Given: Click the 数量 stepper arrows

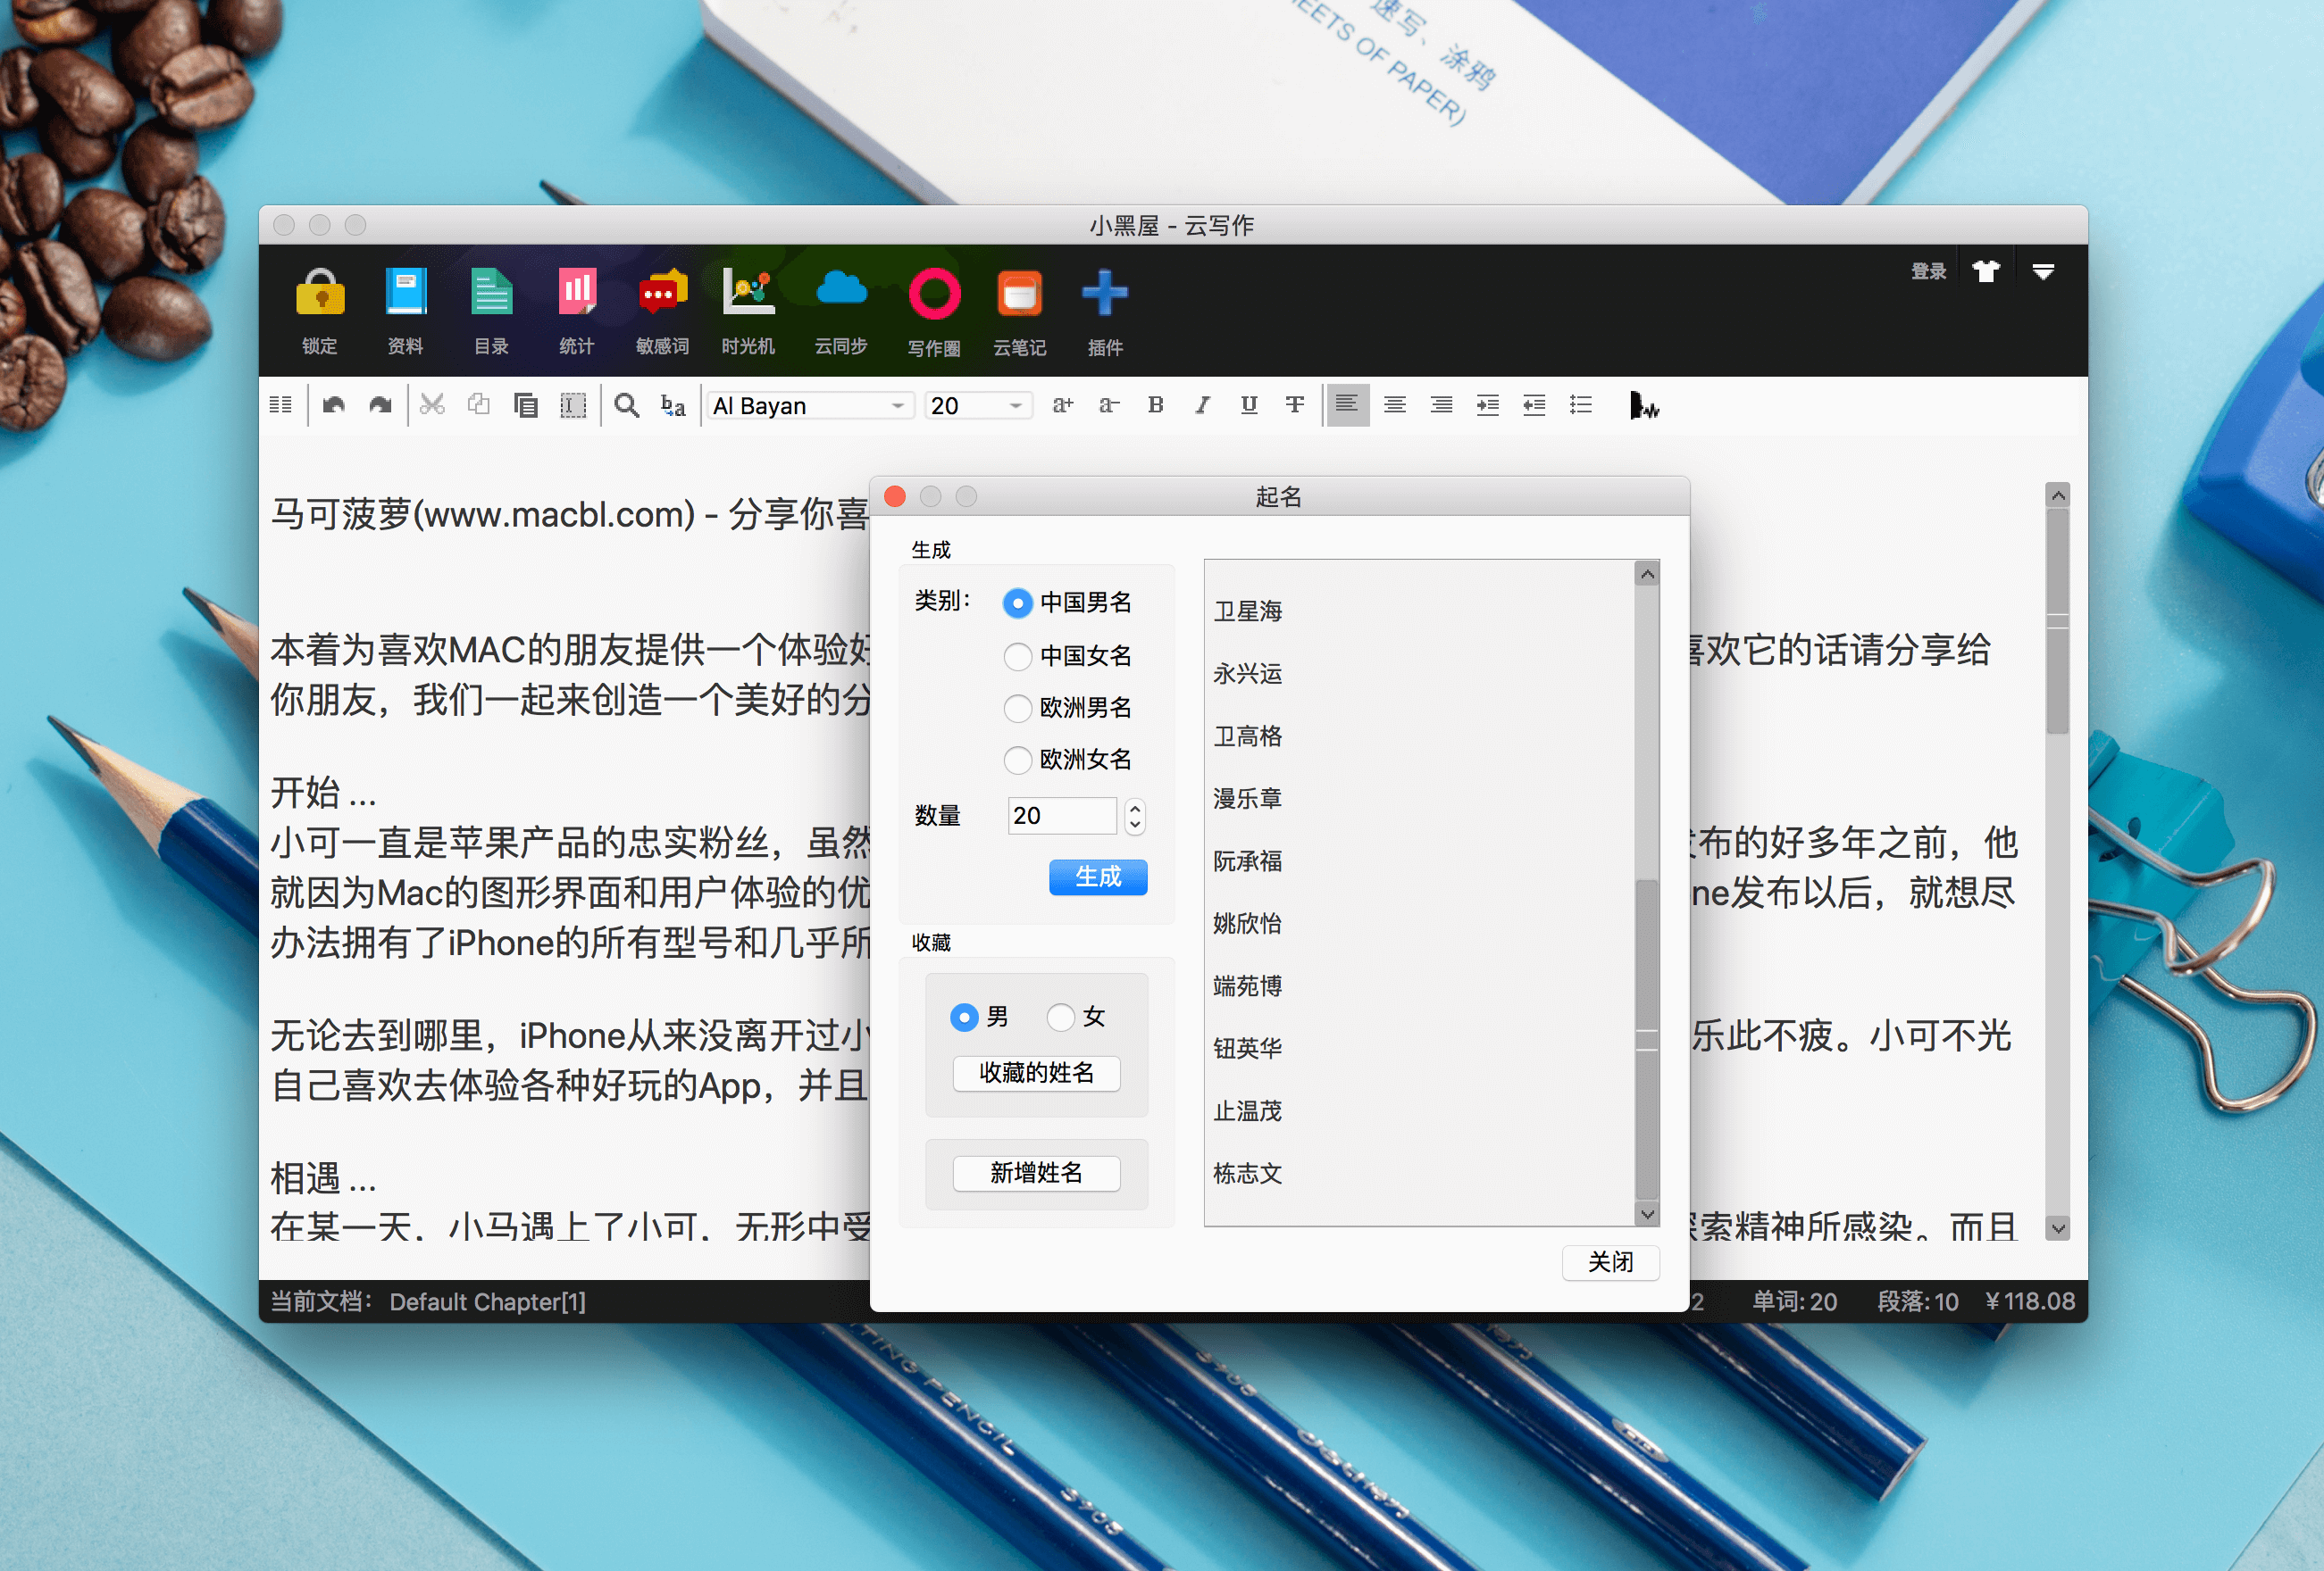Looking at the screenshot, I should [1135, 816].
